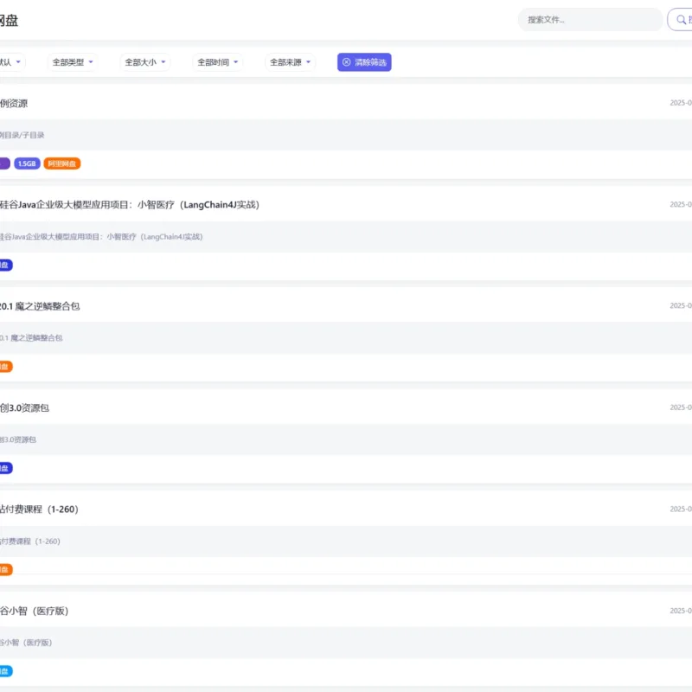Open the 全部来源 filter dropdown
Screen dimensions: 692x692
click(x=290, y=62)
